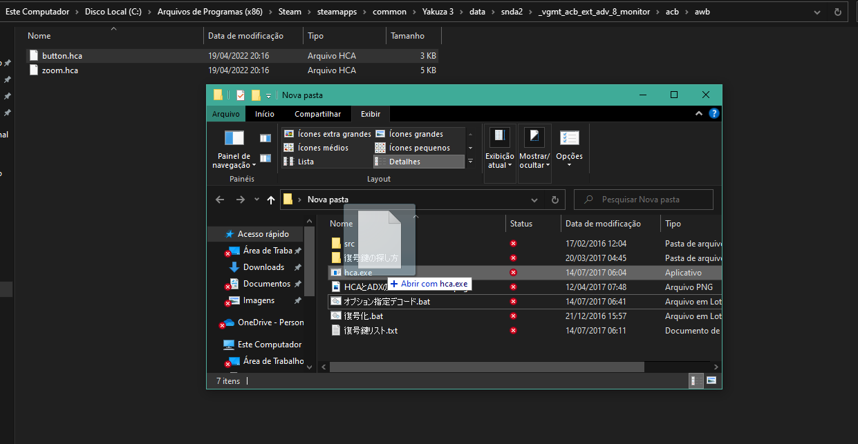This screenshot has height=444, width=858.
Task: Switch to details view status bar icon
Action: tap(696, 380)
